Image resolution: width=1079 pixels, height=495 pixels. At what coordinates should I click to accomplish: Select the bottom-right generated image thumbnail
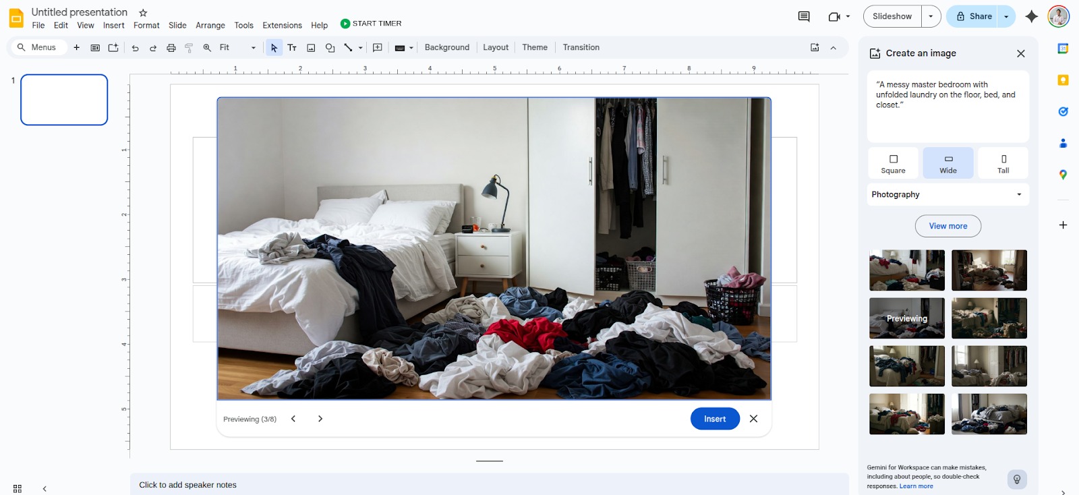click(x=989, y=414)
